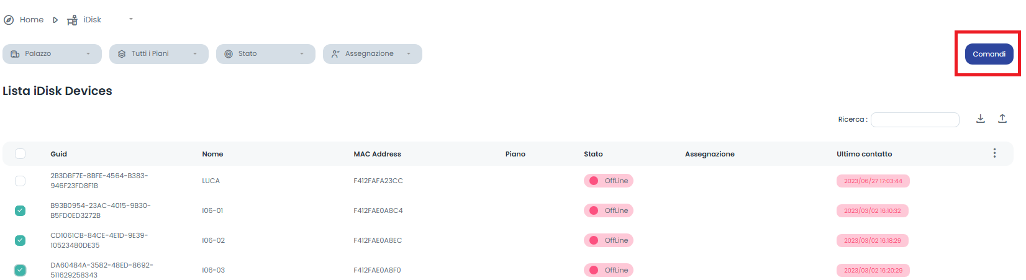Open the iDisk breadcrumb dropdown arrow
The width and height of the screenshot is (1026, 280).
click(131, 19)
